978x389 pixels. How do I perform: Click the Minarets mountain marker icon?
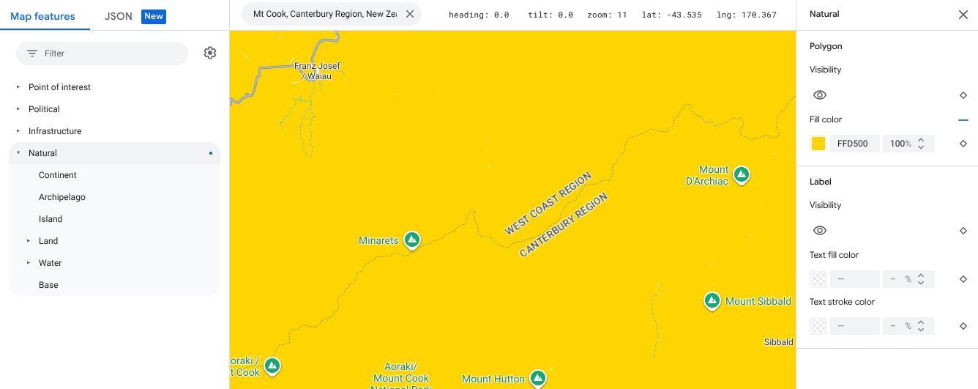[412, 240]
